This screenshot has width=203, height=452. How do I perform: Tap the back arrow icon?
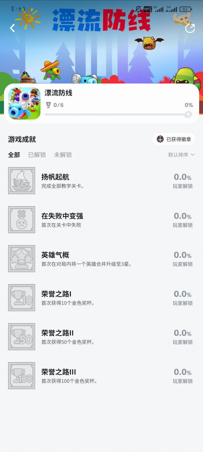(12, 28)
